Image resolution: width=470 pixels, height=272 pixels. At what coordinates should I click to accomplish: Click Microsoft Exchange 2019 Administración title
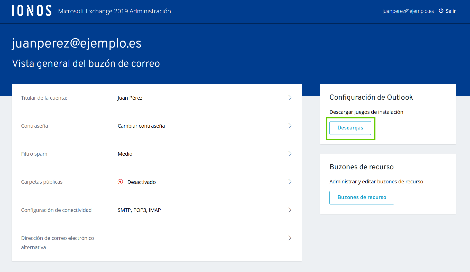click(x=115, y=11)
